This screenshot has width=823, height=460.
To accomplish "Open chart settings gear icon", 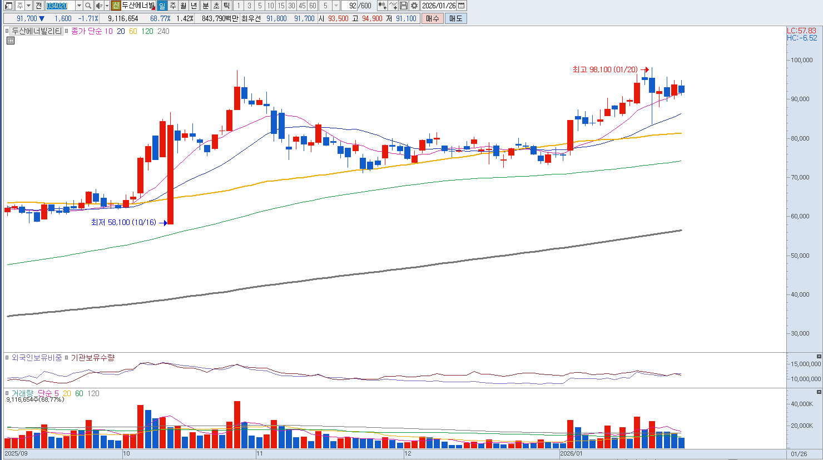I will (x=414, y=6).
